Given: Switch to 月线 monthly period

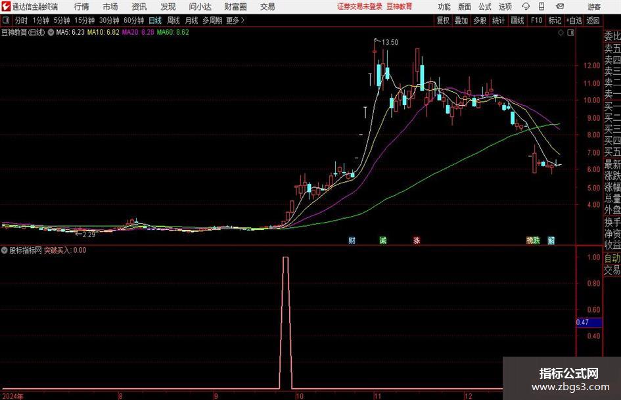Looking at the screenshot, I should 191,20.
